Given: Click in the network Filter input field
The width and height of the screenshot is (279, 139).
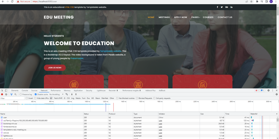Looking at the screenshot, I should pyautogui.click(x=12, y=98).
